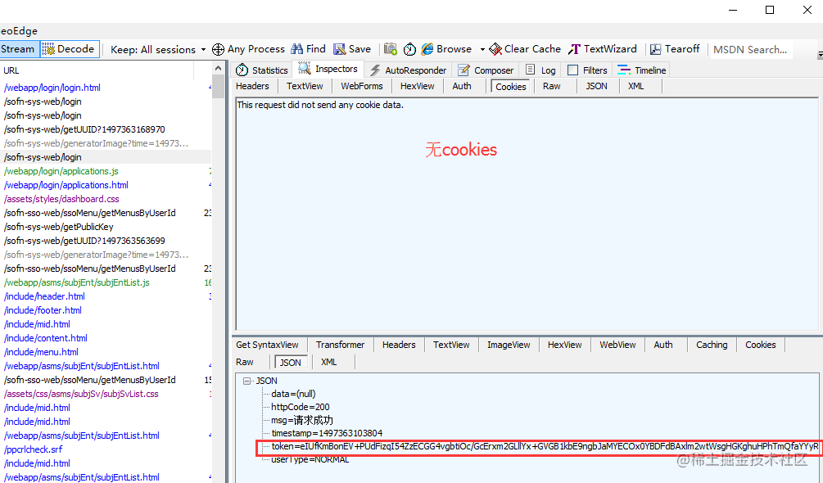Toggle the Decode button

(70, 49)
